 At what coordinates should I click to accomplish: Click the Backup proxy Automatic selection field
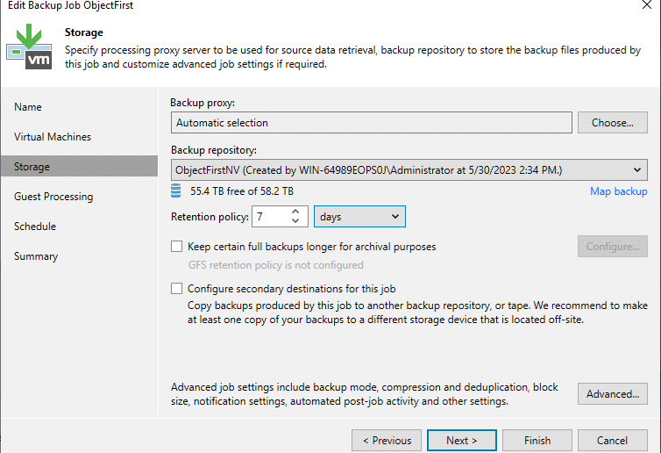372,122
